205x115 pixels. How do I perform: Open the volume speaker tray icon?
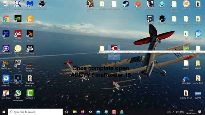click(177, 112)
